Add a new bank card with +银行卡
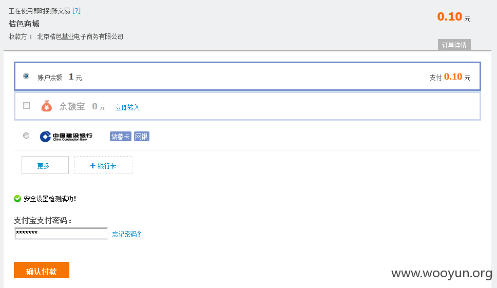 [x=103, y=165]
